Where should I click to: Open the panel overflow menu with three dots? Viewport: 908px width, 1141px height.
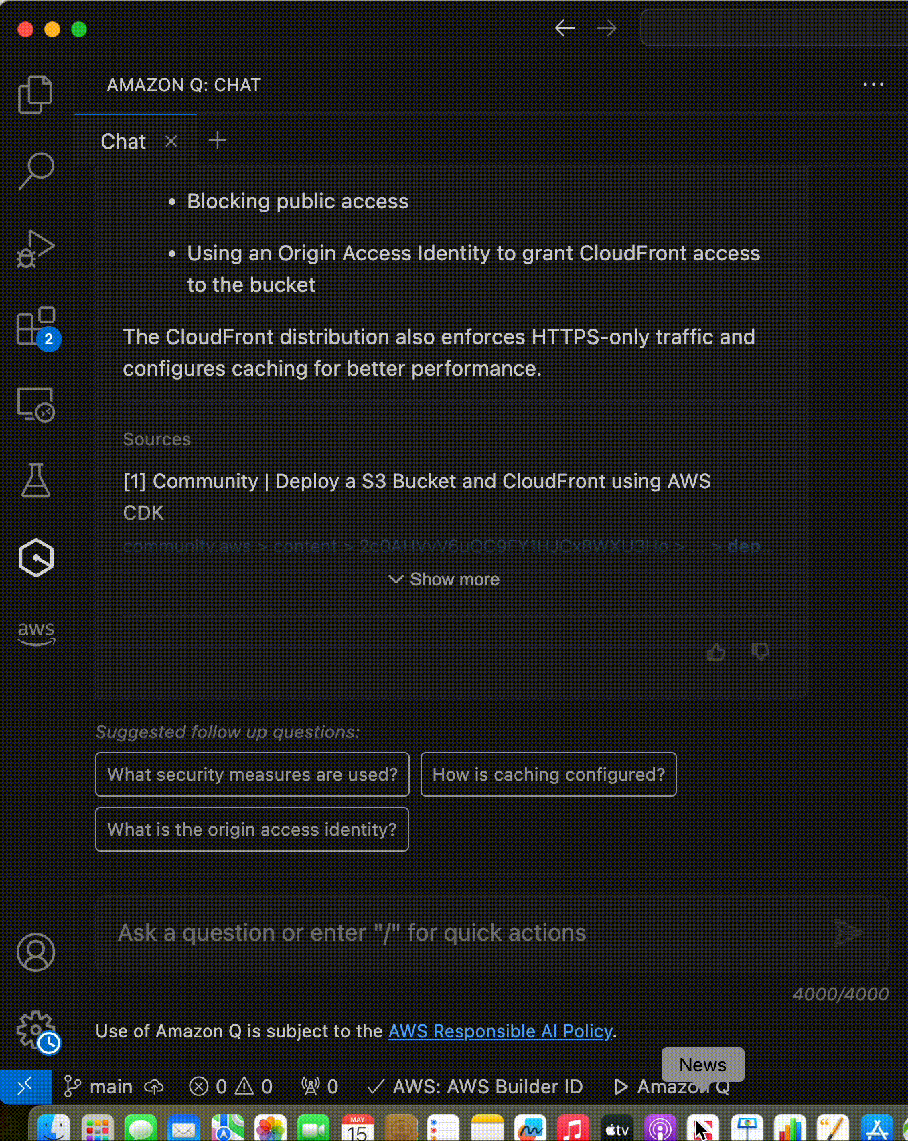[874, 84]
